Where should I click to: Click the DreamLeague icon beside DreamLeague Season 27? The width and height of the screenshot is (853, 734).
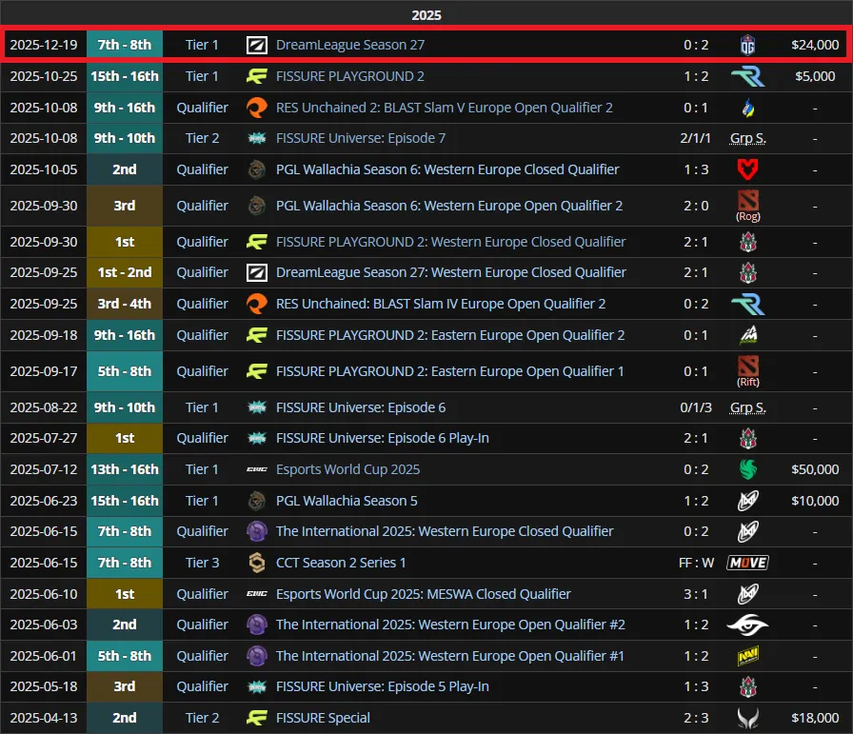tap(257, 45)
